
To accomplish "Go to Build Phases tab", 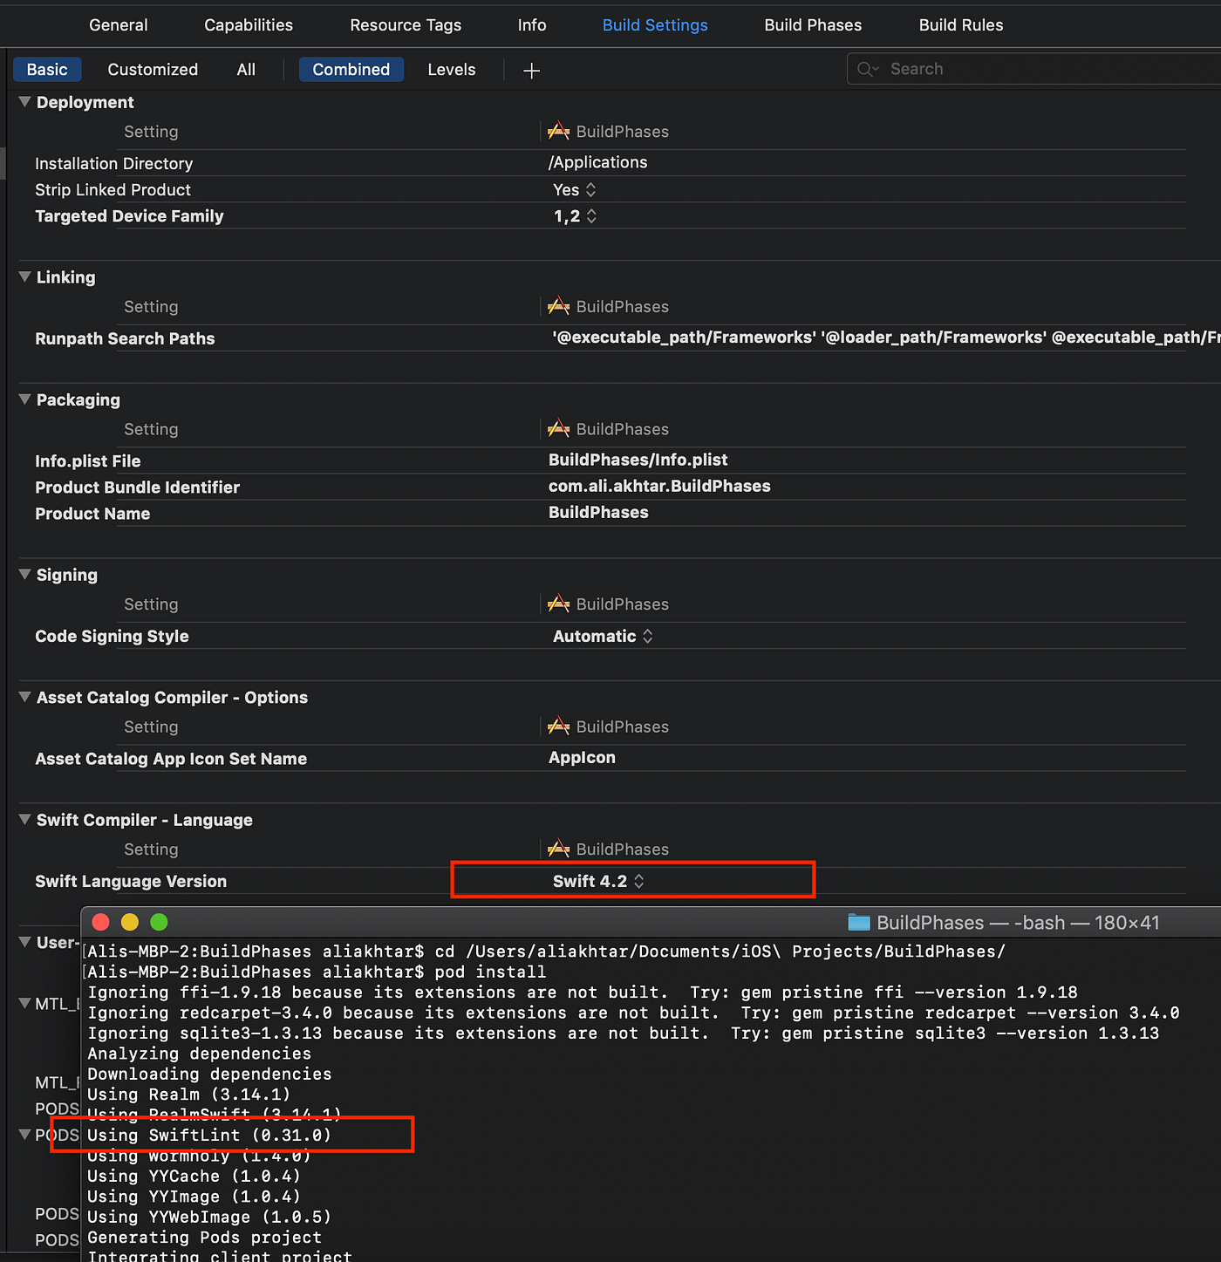I will coord(813,25).
